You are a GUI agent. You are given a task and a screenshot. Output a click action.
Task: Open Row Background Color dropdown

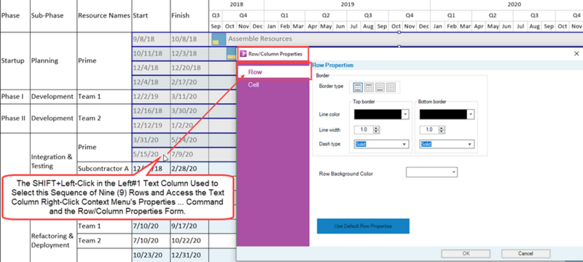tap(431, 172)
